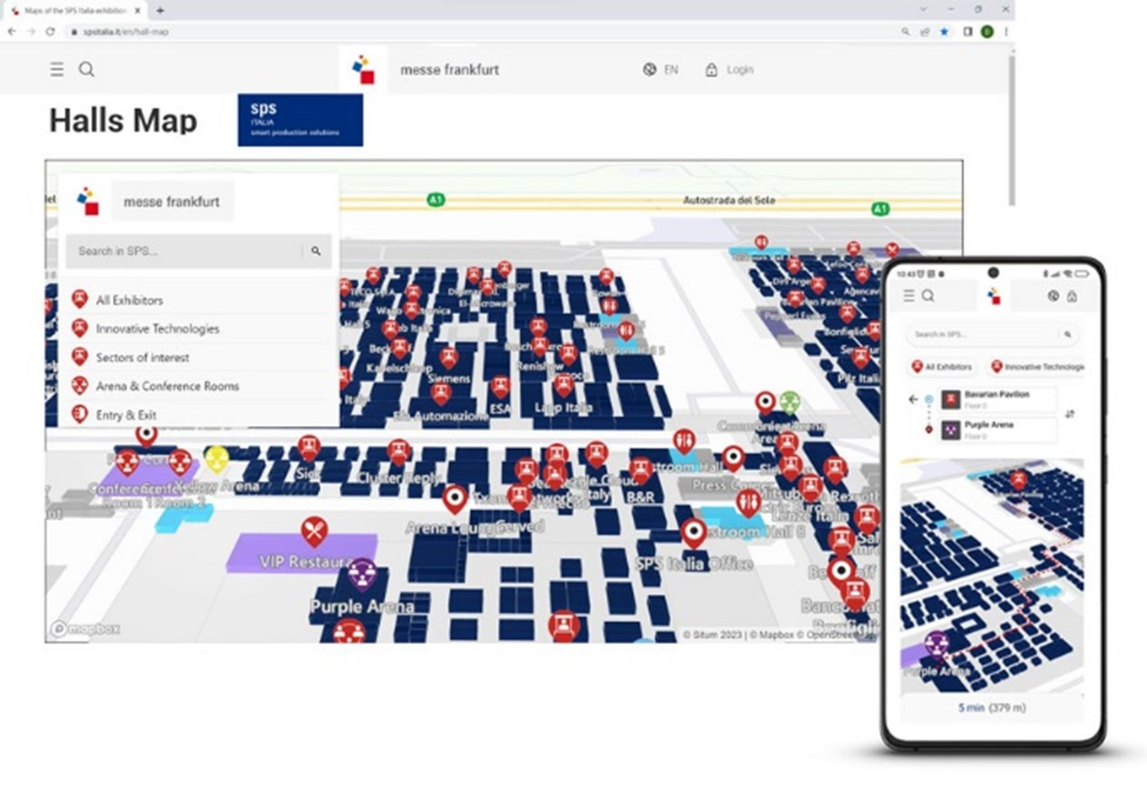Tap the Purple Arena marker on phone map
This screenshot has height=790, width=1147.
[936, 644]
